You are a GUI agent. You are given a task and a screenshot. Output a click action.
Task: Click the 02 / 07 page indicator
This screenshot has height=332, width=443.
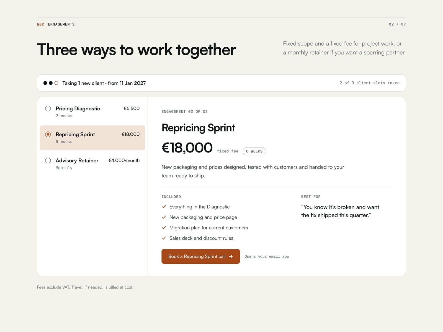point(397,24)
